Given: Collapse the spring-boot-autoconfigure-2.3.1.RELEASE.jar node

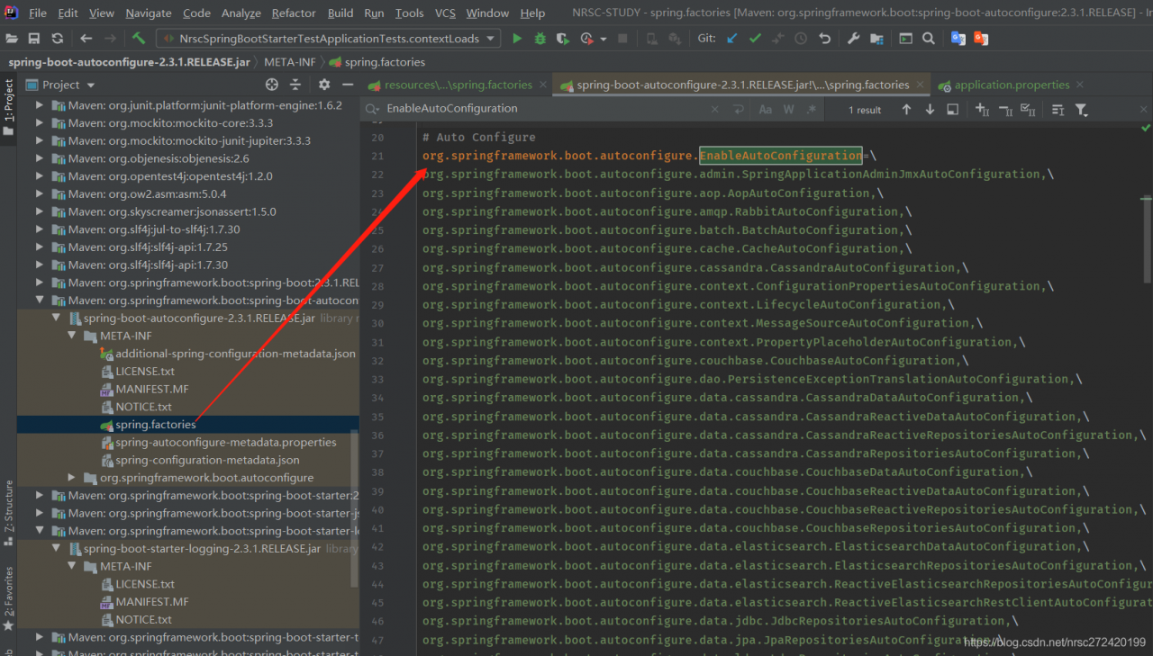Looking at the screenshot, I should point(56,319).
